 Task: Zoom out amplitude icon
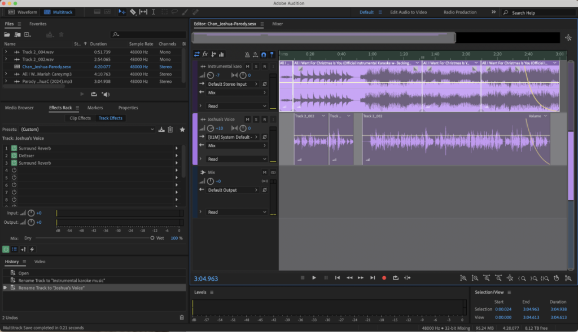[x=475, y=278]
